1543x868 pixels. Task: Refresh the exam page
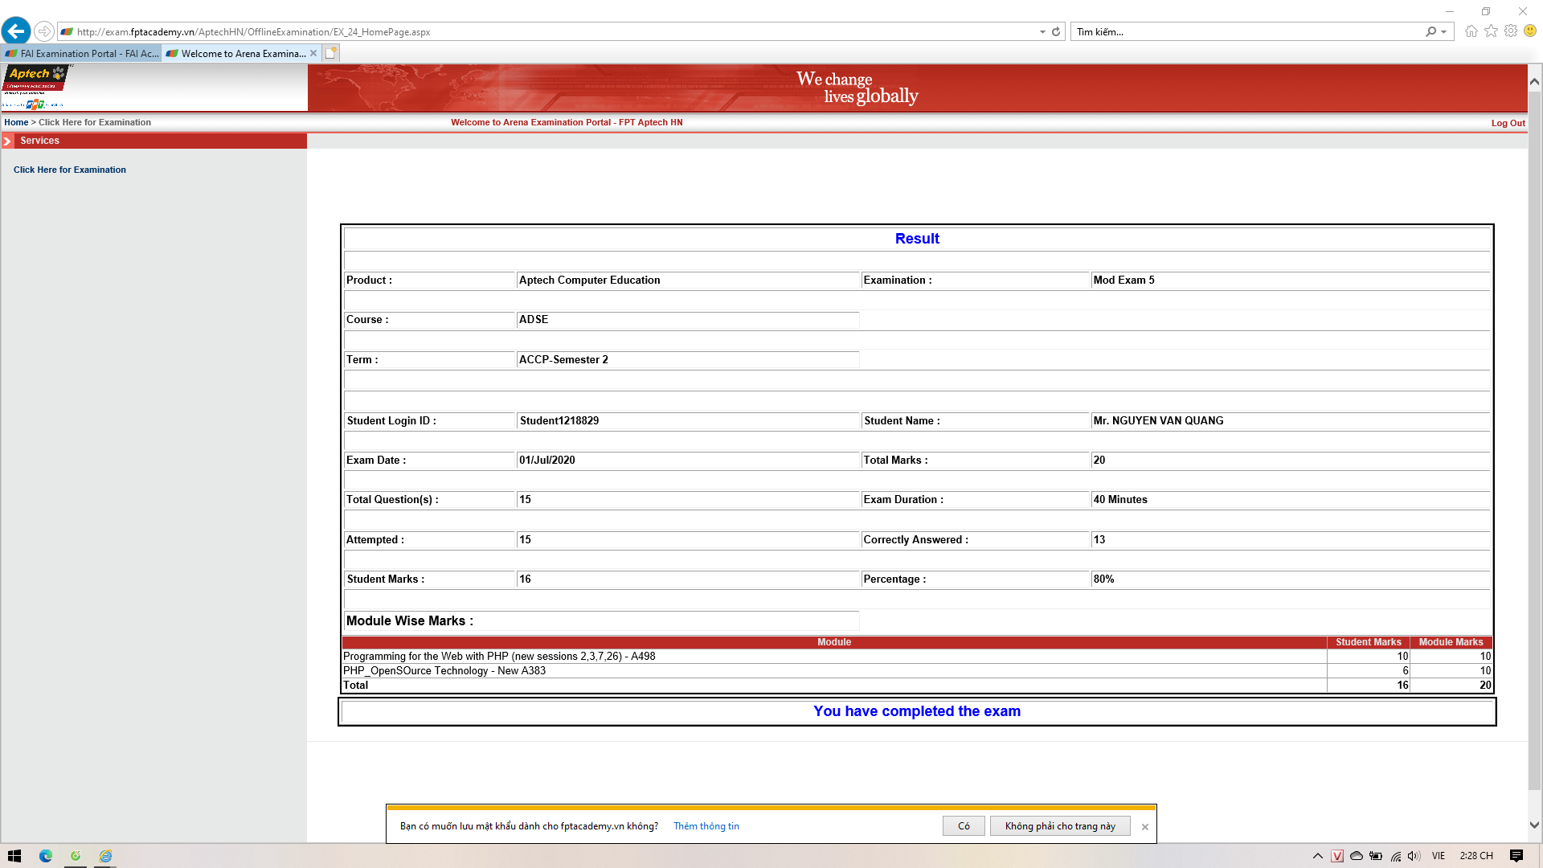coord(1056,32)
